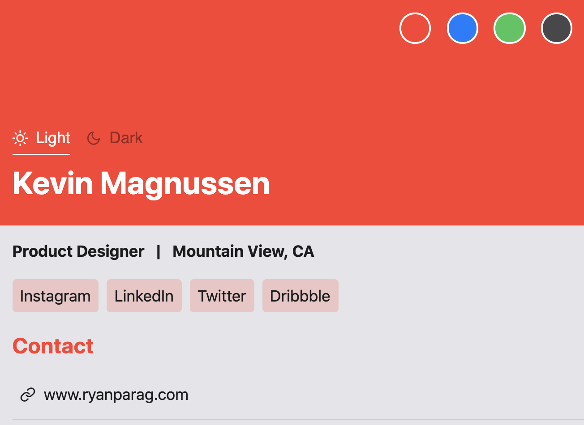
Task: Choose the dark gray accent color circle
Action: pos(557,28)
